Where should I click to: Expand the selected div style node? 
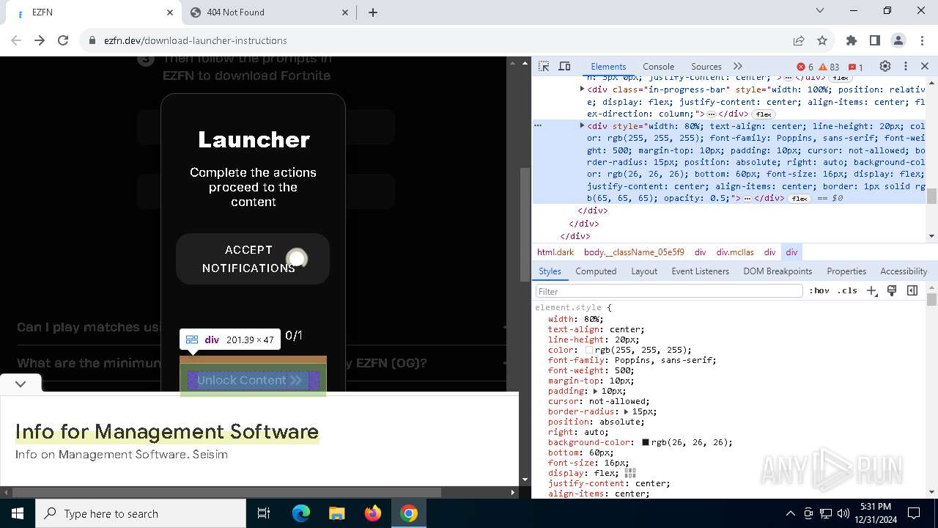pos(582,125)
